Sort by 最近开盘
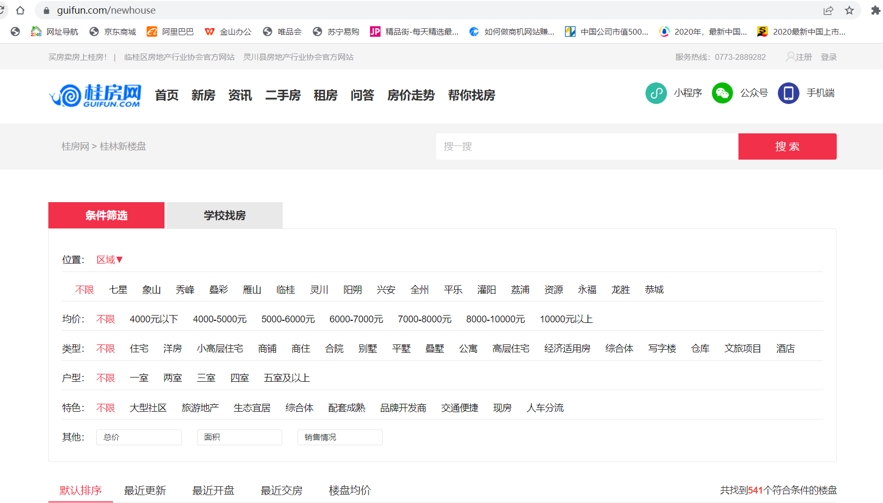Image resolution: width=883 pixels, height=503 pixels. [213, 490]
